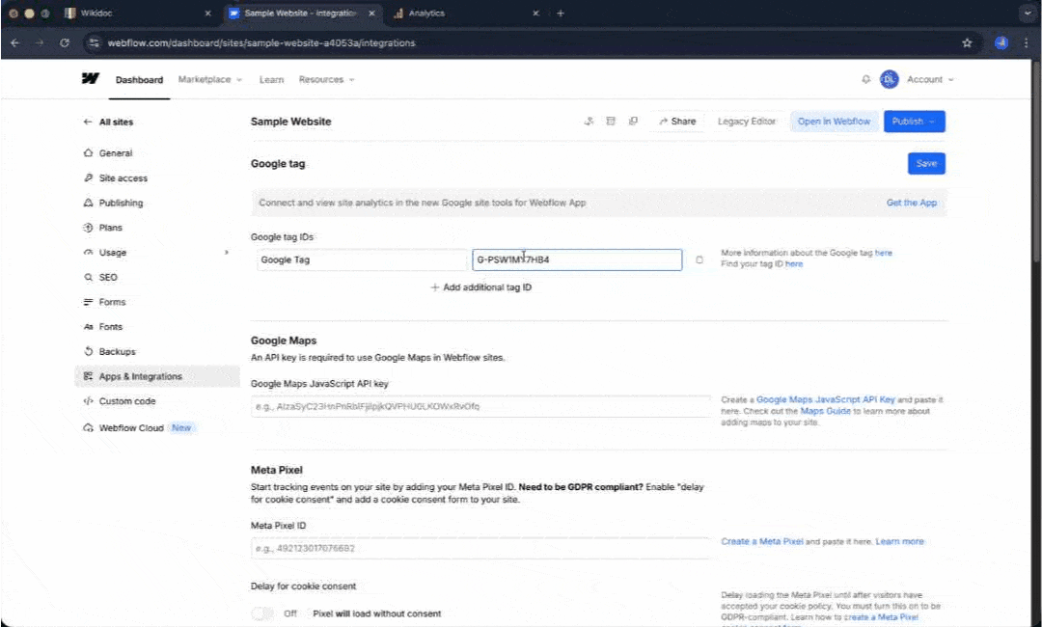Expand the Resources dropdown

(326, 79)
